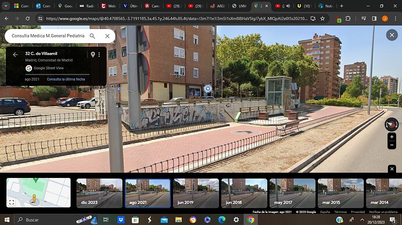
Task: Hide the imagery timeline with the small X
Action: point(392,169)
